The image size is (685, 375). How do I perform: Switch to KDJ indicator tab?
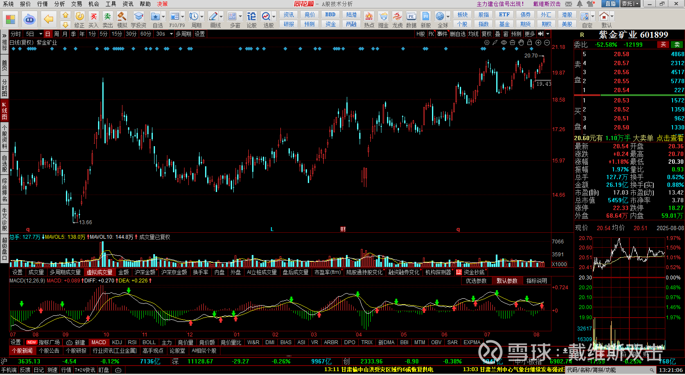[117, 342]
